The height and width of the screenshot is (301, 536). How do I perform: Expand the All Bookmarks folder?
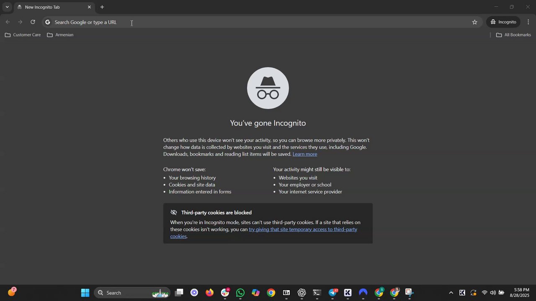(x=513, y=35)
